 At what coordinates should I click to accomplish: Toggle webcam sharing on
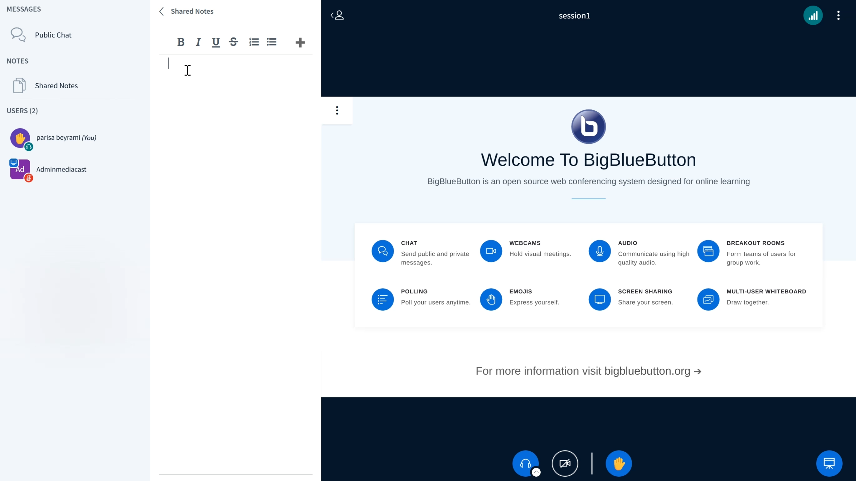(565, 463)
